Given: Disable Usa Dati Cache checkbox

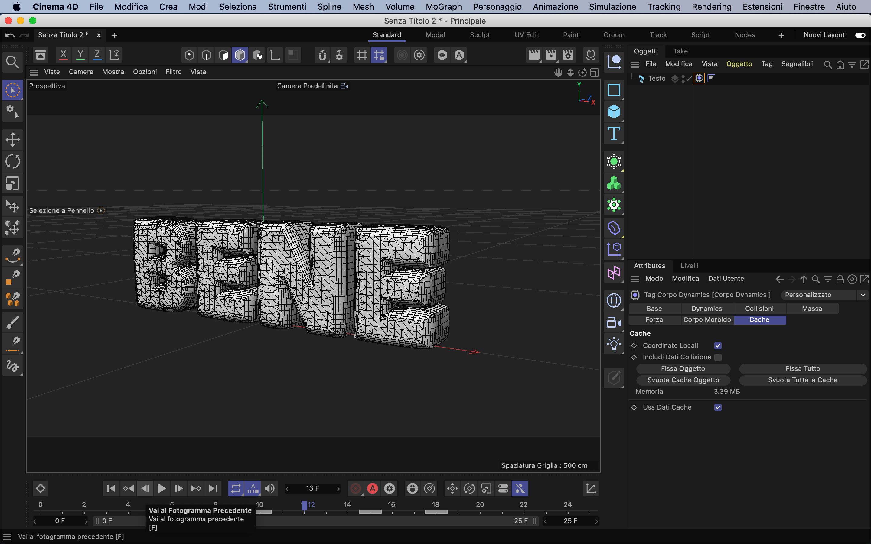Looking at the screenshot, I should (x=718, y=407).
